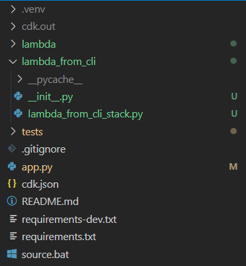Open the app.py file
Viewport: 246px width, 266px height.
pyautogui.click(x=37, y=167)
